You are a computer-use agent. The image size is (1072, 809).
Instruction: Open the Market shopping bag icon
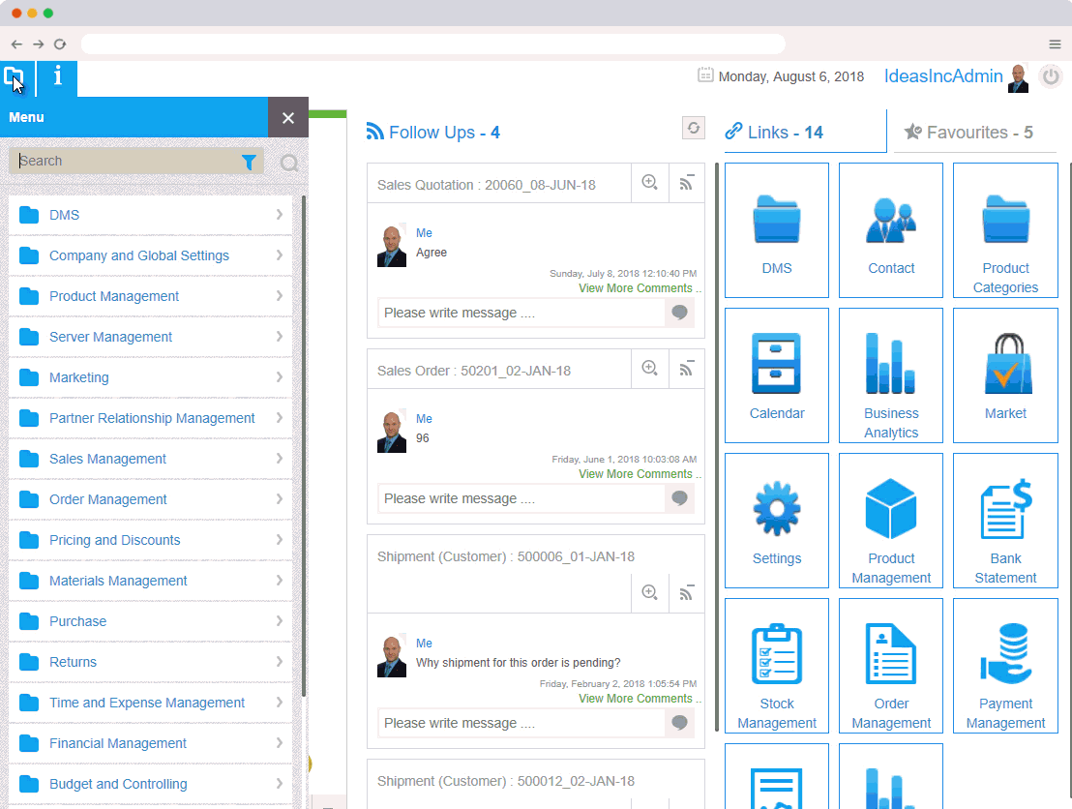[1005, 364]
